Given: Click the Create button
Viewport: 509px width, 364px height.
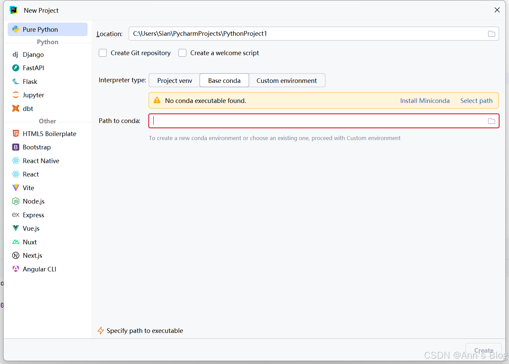Looking at the screenshot, I should (x=483, y=351).
